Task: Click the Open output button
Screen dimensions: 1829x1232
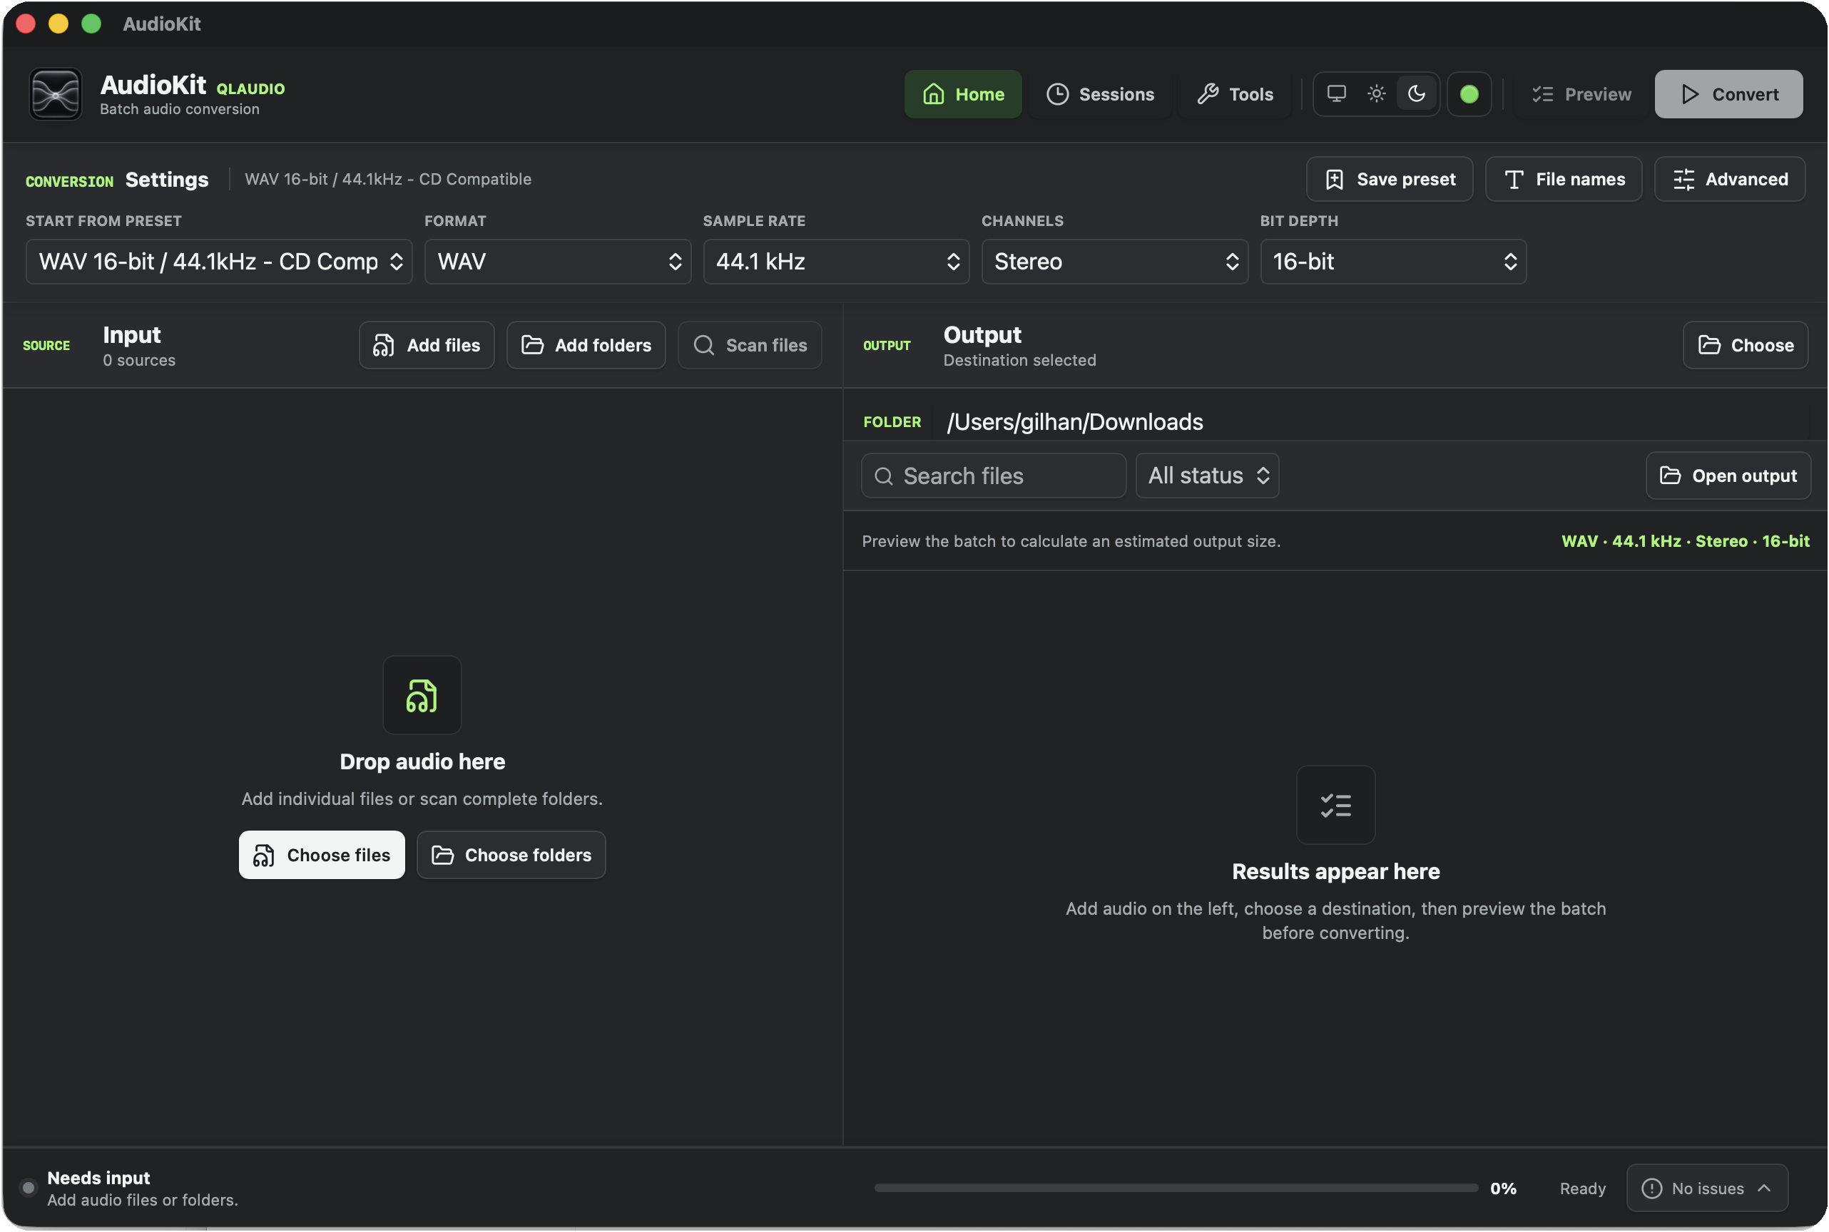Action: tap(1728, 476)
